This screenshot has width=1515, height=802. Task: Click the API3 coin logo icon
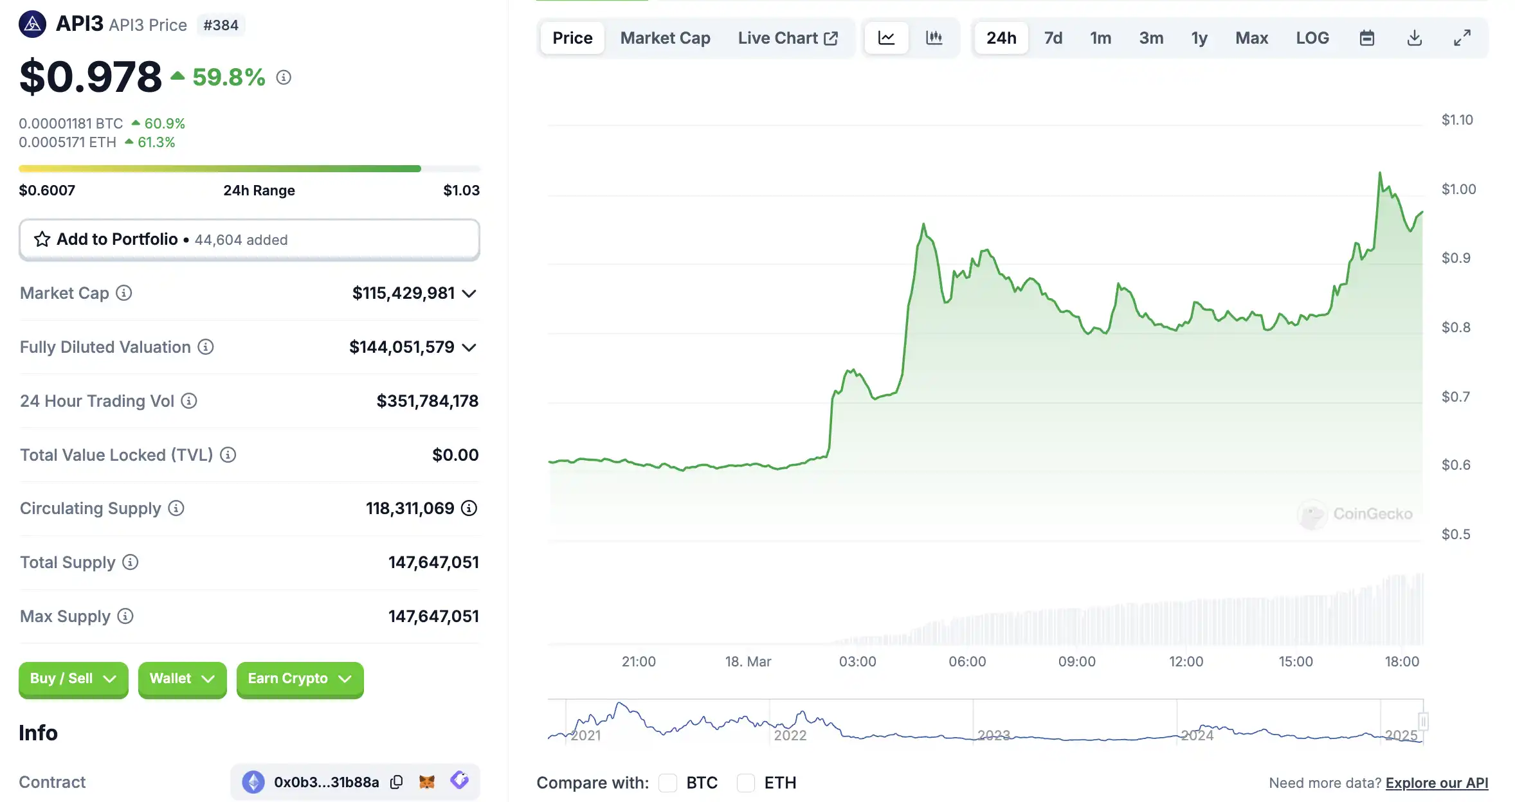click(32, 24)
